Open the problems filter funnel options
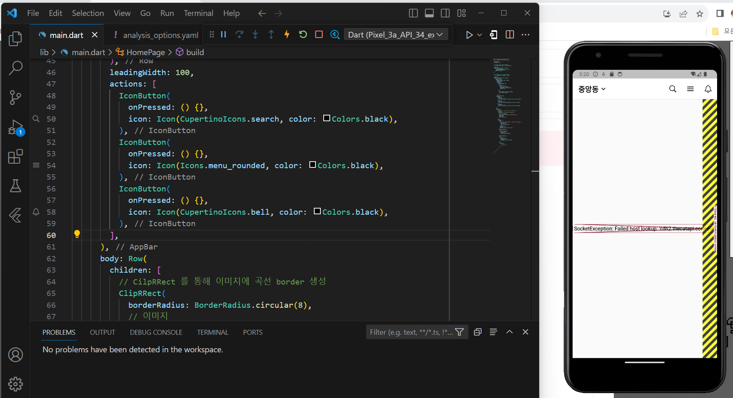The image size is (733, 398). point(460,332)
